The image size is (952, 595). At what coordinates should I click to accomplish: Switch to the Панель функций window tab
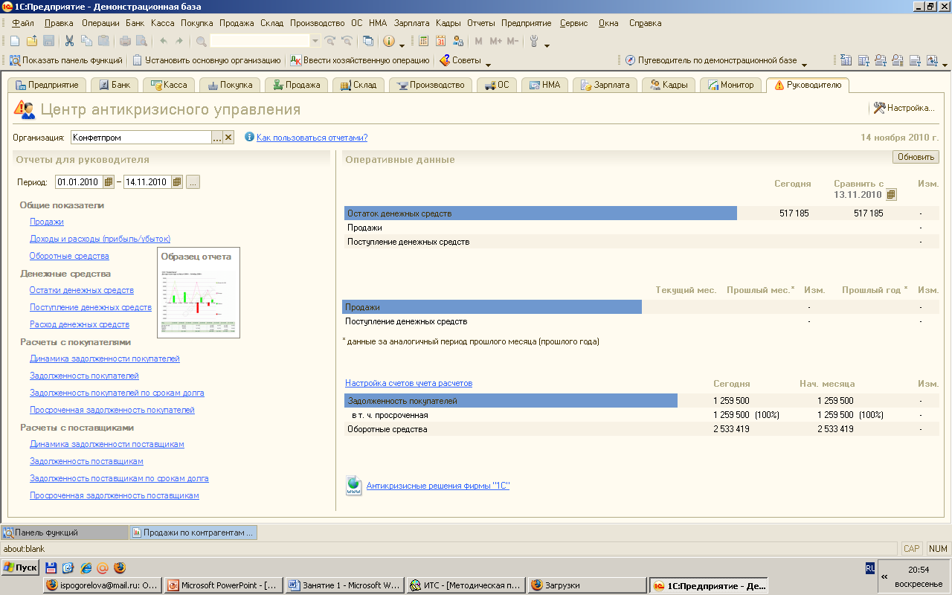[64, 533]
